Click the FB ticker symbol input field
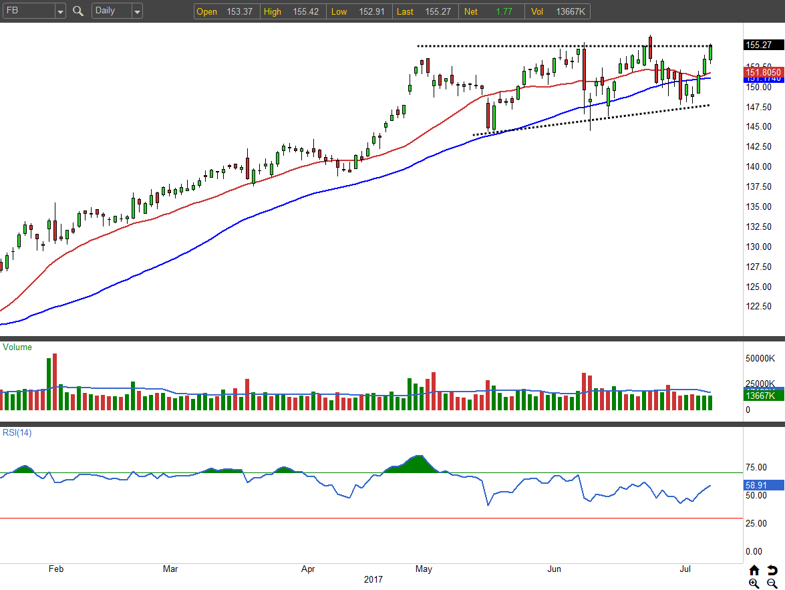785x590 pixels. (28, 11)
